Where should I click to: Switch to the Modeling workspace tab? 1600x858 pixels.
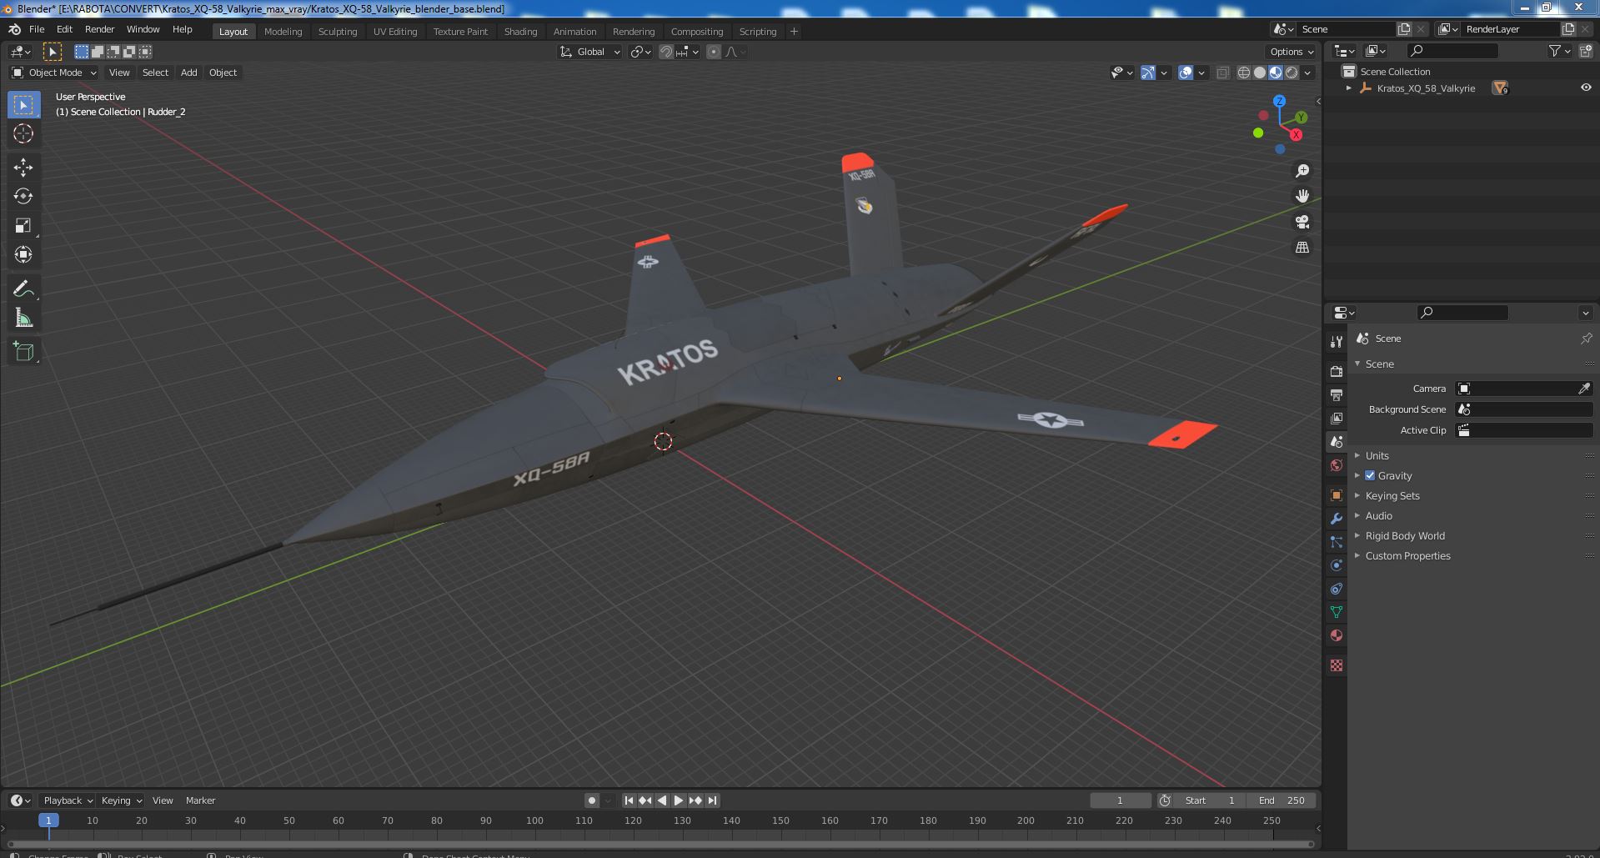(x=283, y=31)
